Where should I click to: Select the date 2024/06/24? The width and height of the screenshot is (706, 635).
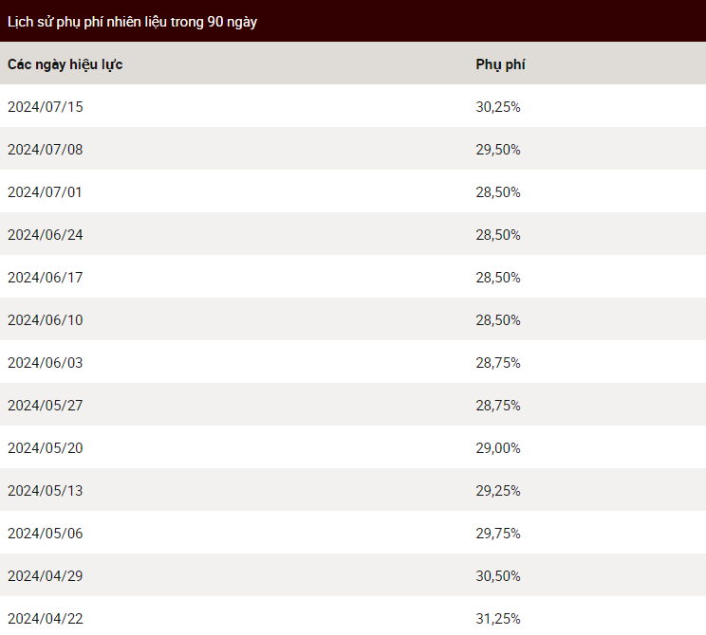pyautogui.click(x=45, y=235)
